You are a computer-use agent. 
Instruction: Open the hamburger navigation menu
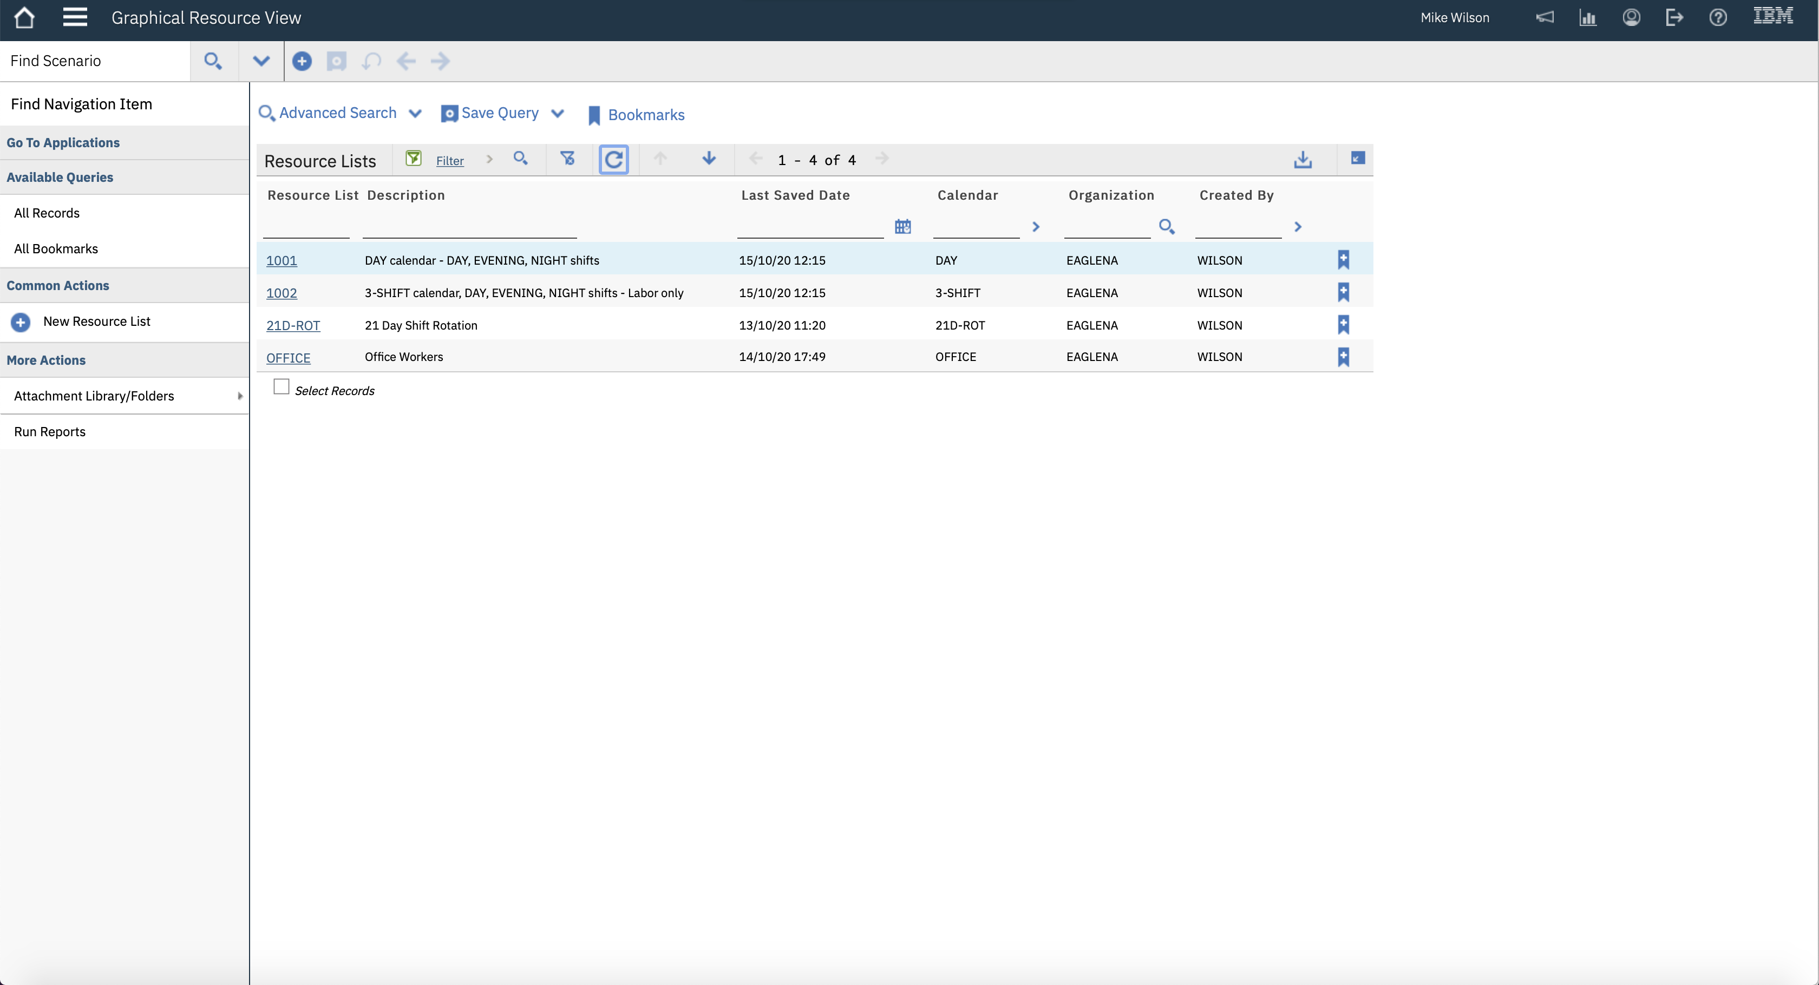pyautogui.click(x=75, y=18)
